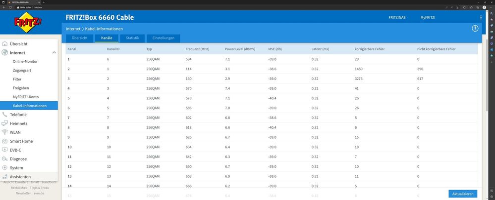Click the Tipps & Tricks footer link

40,188
